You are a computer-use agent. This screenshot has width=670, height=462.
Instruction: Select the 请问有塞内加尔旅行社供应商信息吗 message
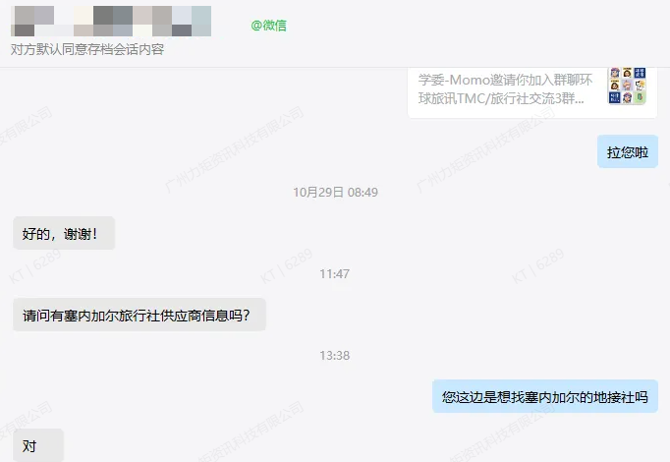pos(140,315)
